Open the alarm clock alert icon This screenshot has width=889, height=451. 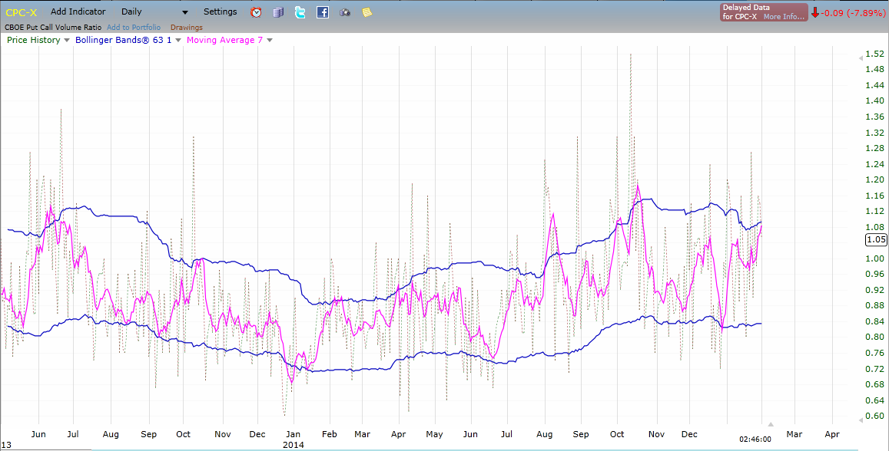tap(257, 12)
